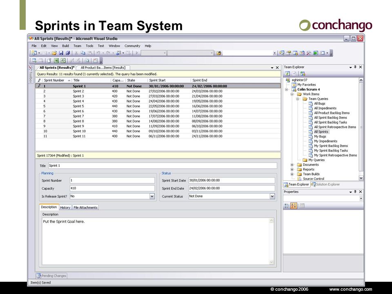Switch to All Product Backlog Items results tab
This screenshot has height=294, width=392.
[103, 68]
